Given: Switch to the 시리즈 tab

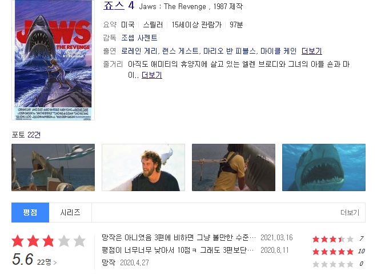Looking at the screenshot, I should pos(70,212).
